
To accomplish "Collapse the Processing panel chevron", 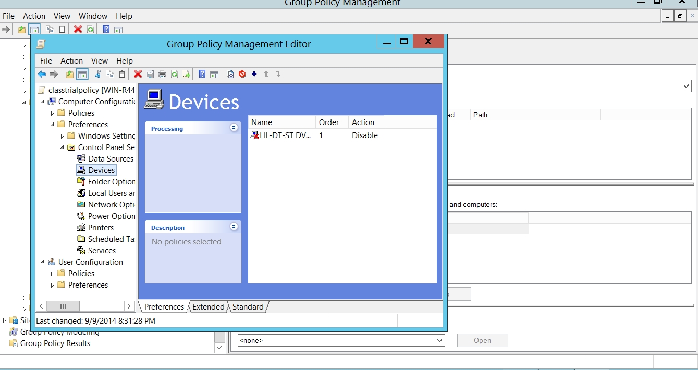I will coord(234,128).
